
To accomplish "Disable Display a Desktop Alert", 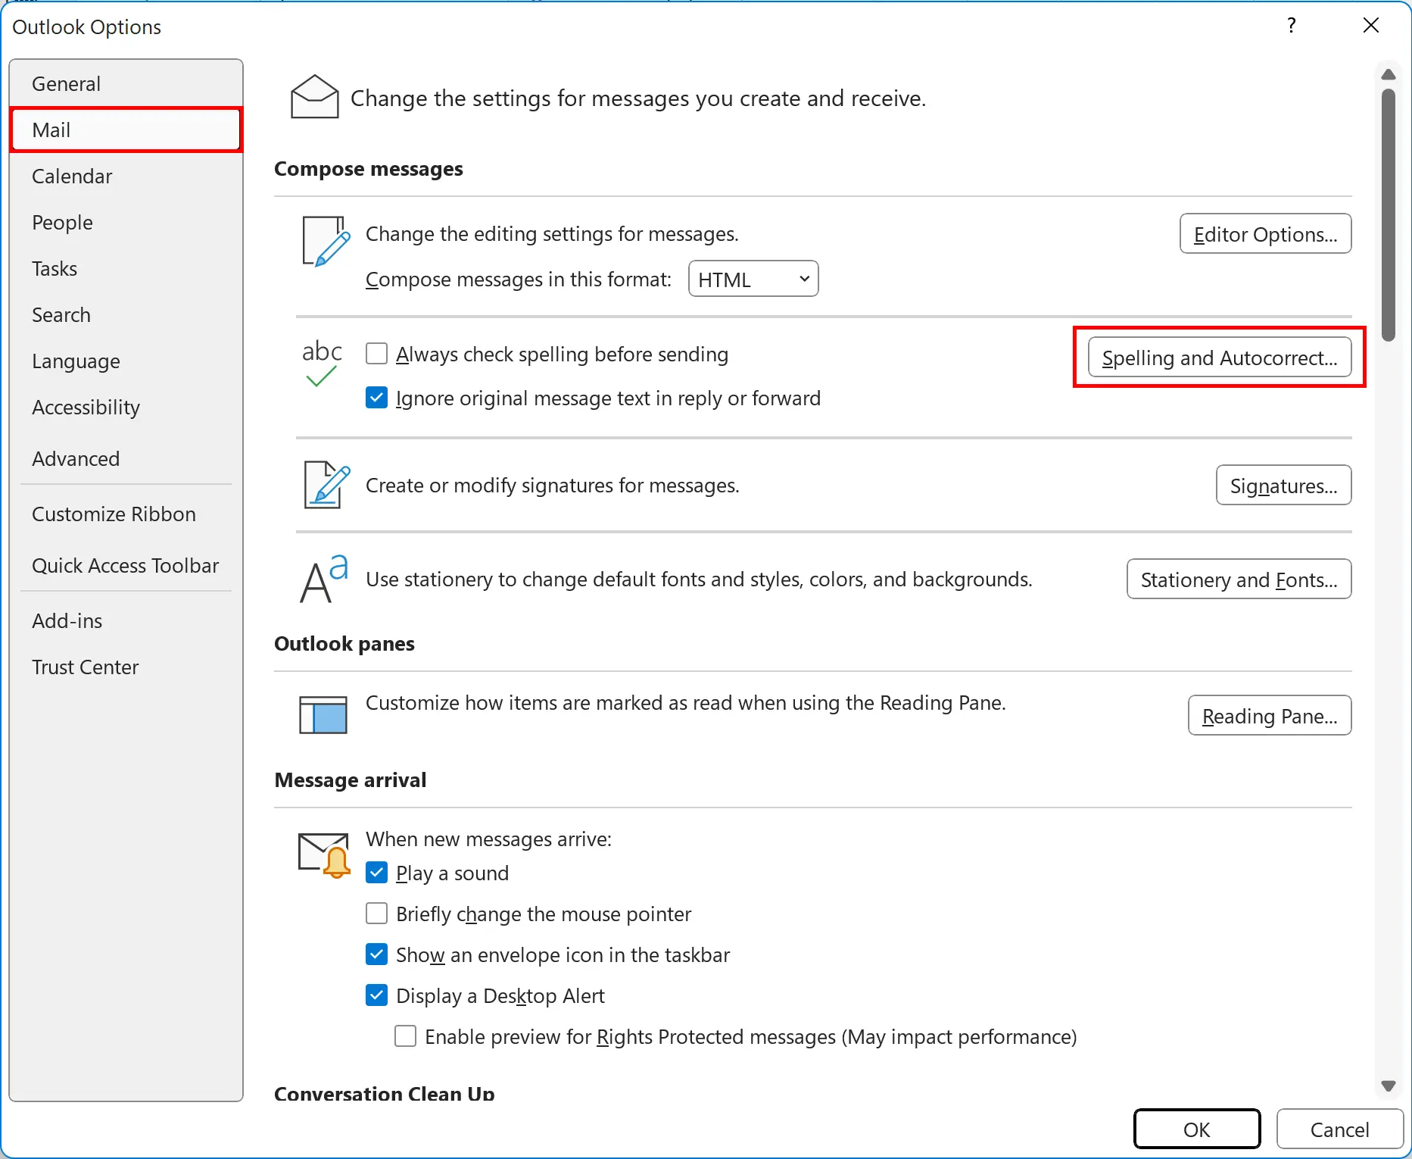I will (x=376, y=995).
